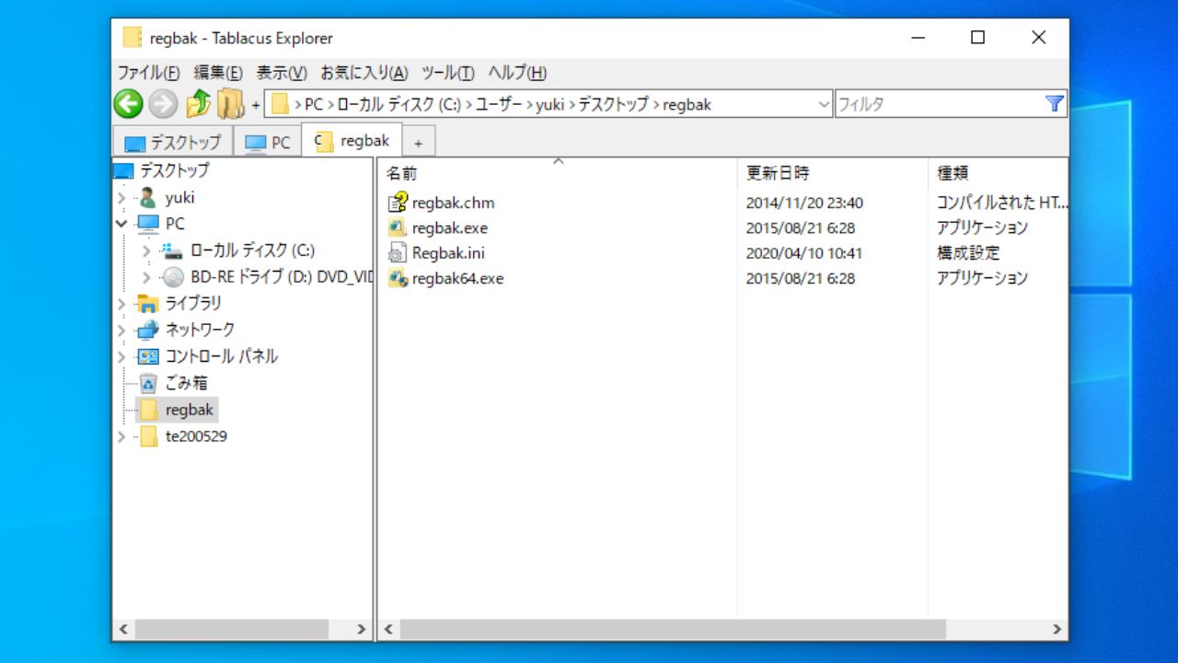Go up one folder level icon
The image size is (1178, 663).
198,104
